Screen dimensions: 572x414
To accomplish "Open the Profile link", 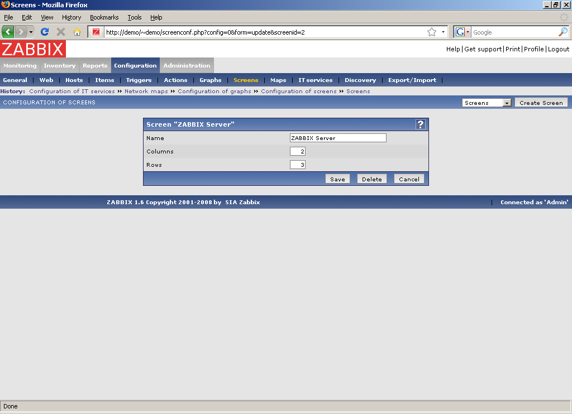I will [534, 49].
